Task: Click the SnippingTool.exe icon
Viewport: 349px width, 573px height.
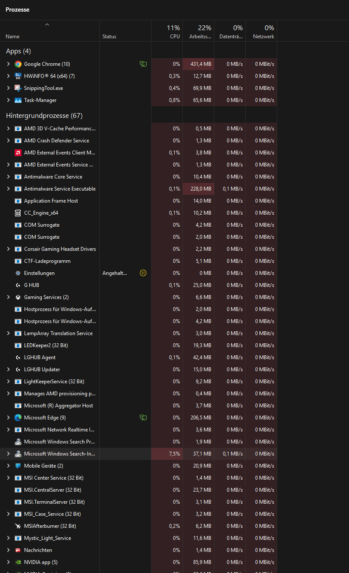Action: click(x=18, y=88)
